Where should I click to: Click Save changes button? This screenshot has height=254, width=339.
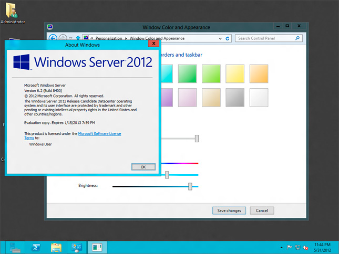point(229,210)
